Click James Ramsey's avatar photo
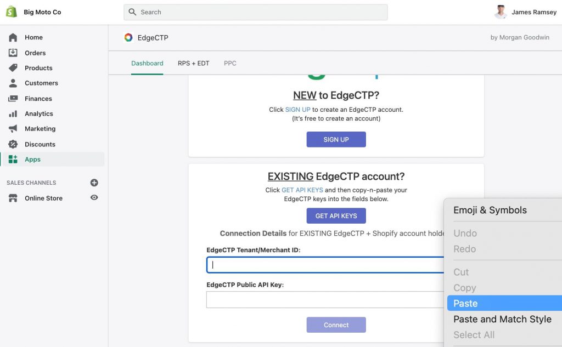562x347 pixels. 501,12
